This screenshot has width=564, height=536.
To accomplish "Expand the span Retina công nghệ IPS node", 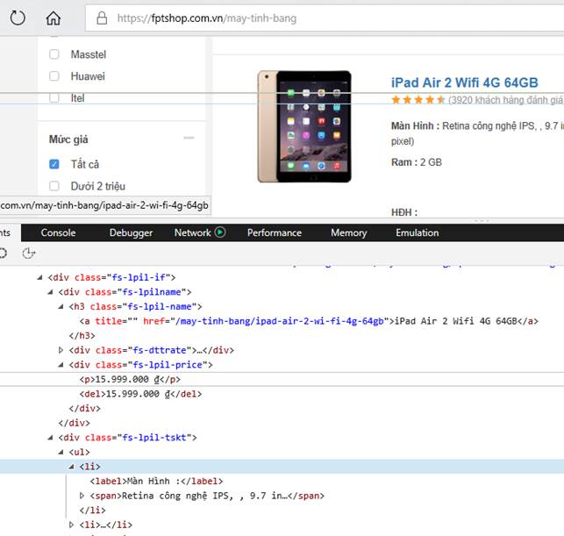I will point(82,496).
